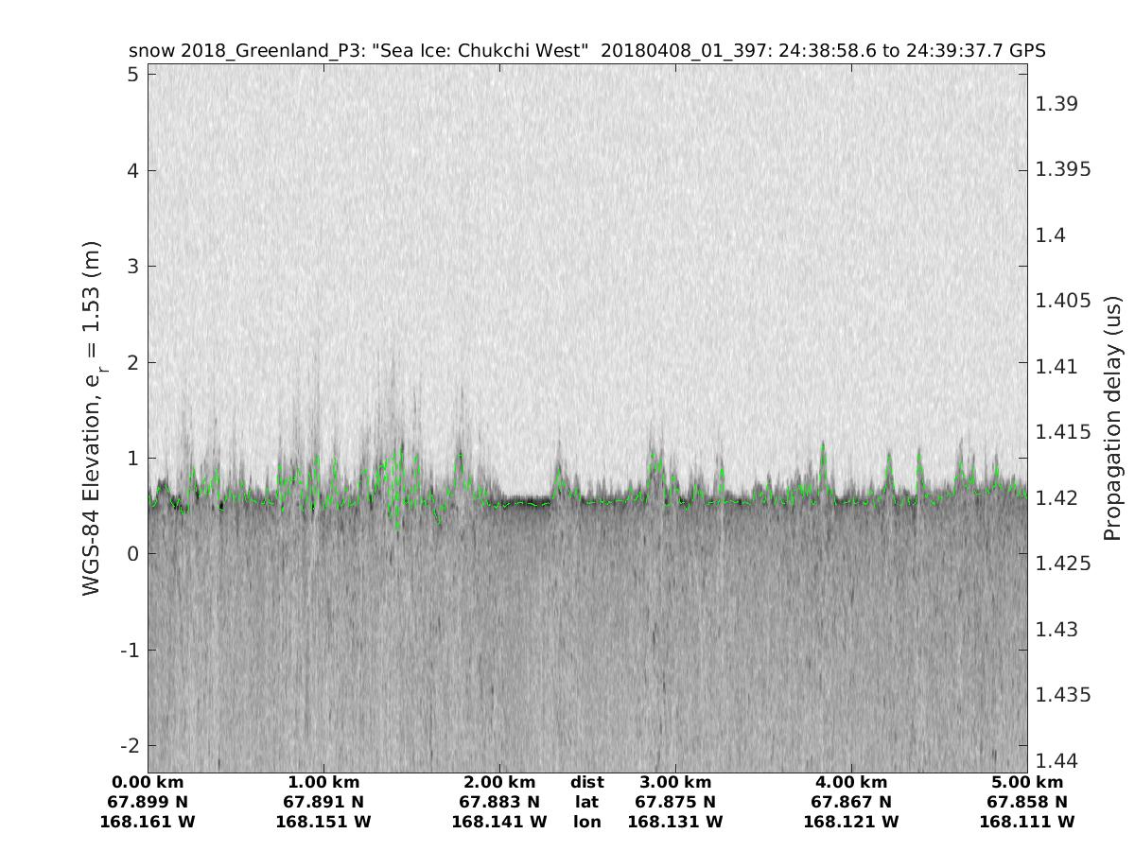Click the 1.415 propagation delay tick label
Viewport: 1135px width, 851px height.
click(x=1061, y=432)
